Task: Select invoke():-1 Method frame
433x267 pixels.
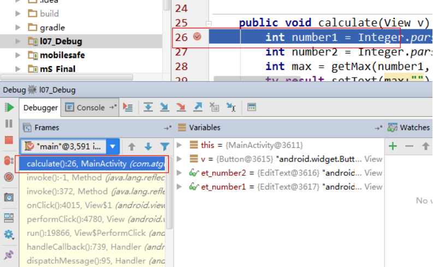Action: point(92,177)
